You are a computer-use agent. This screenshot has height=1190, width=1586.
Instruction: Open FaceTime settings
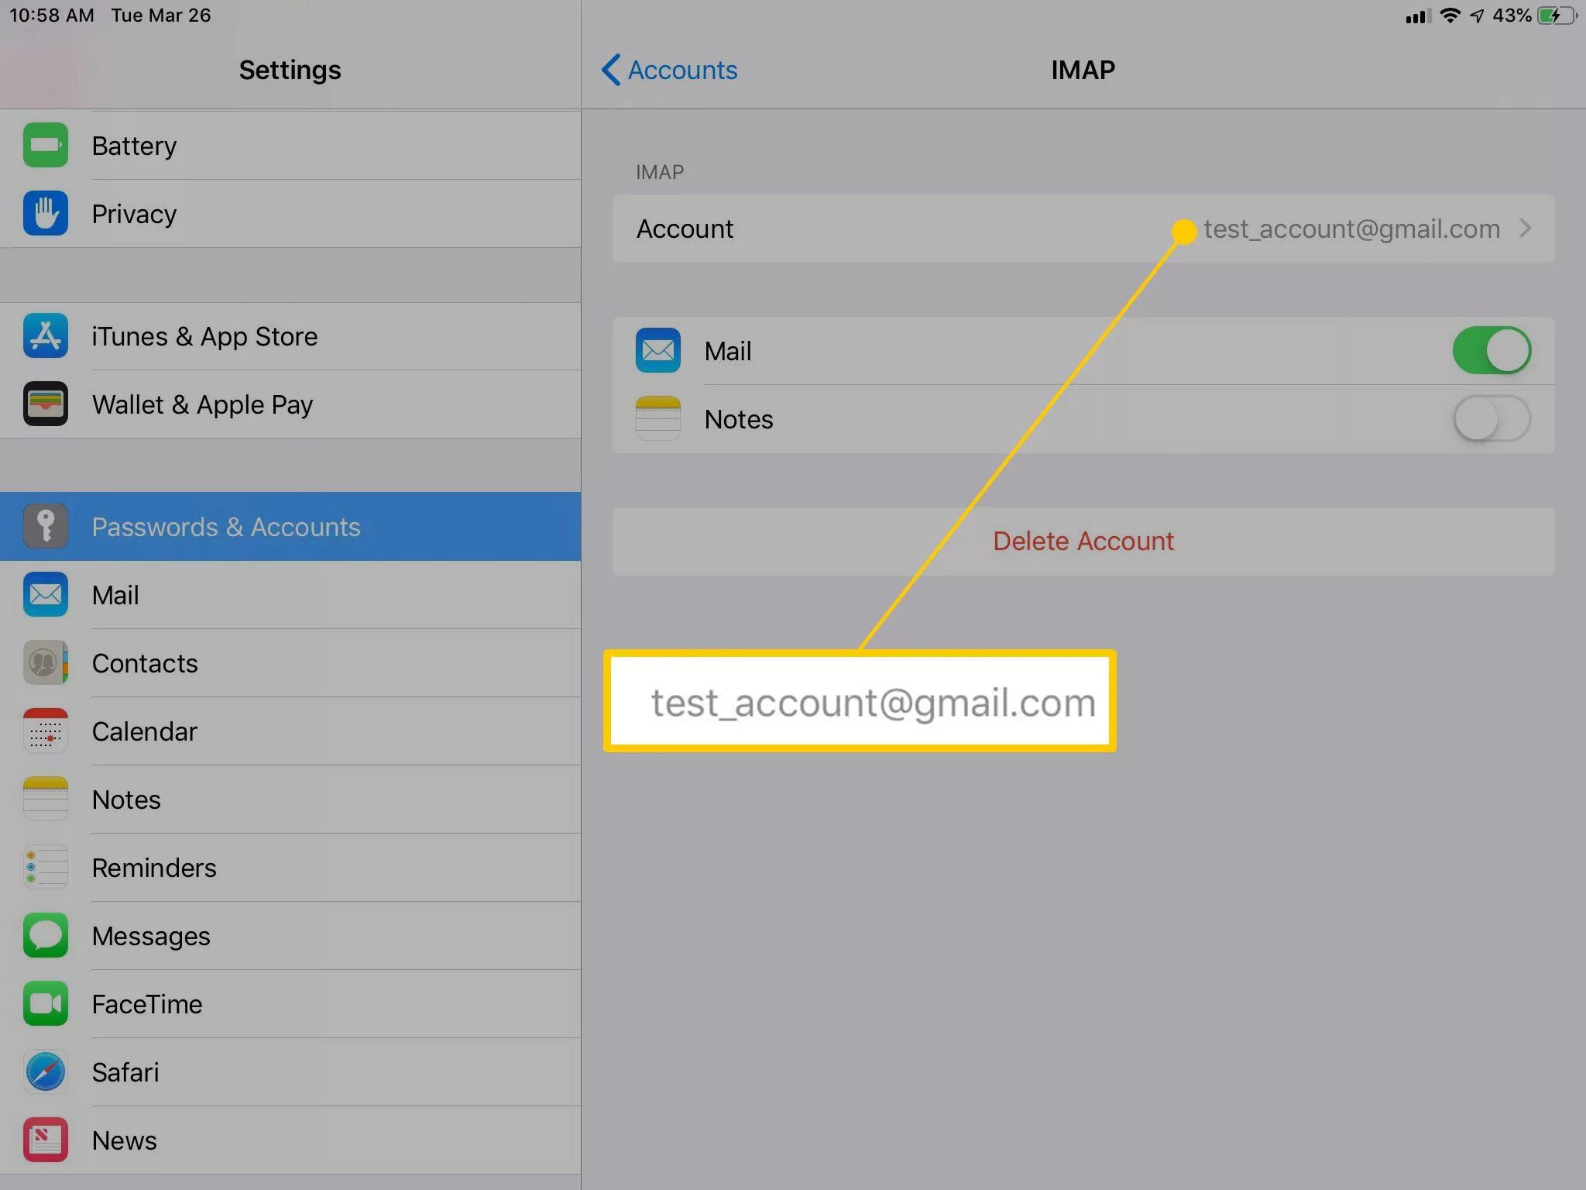(x=290, y=1003)
